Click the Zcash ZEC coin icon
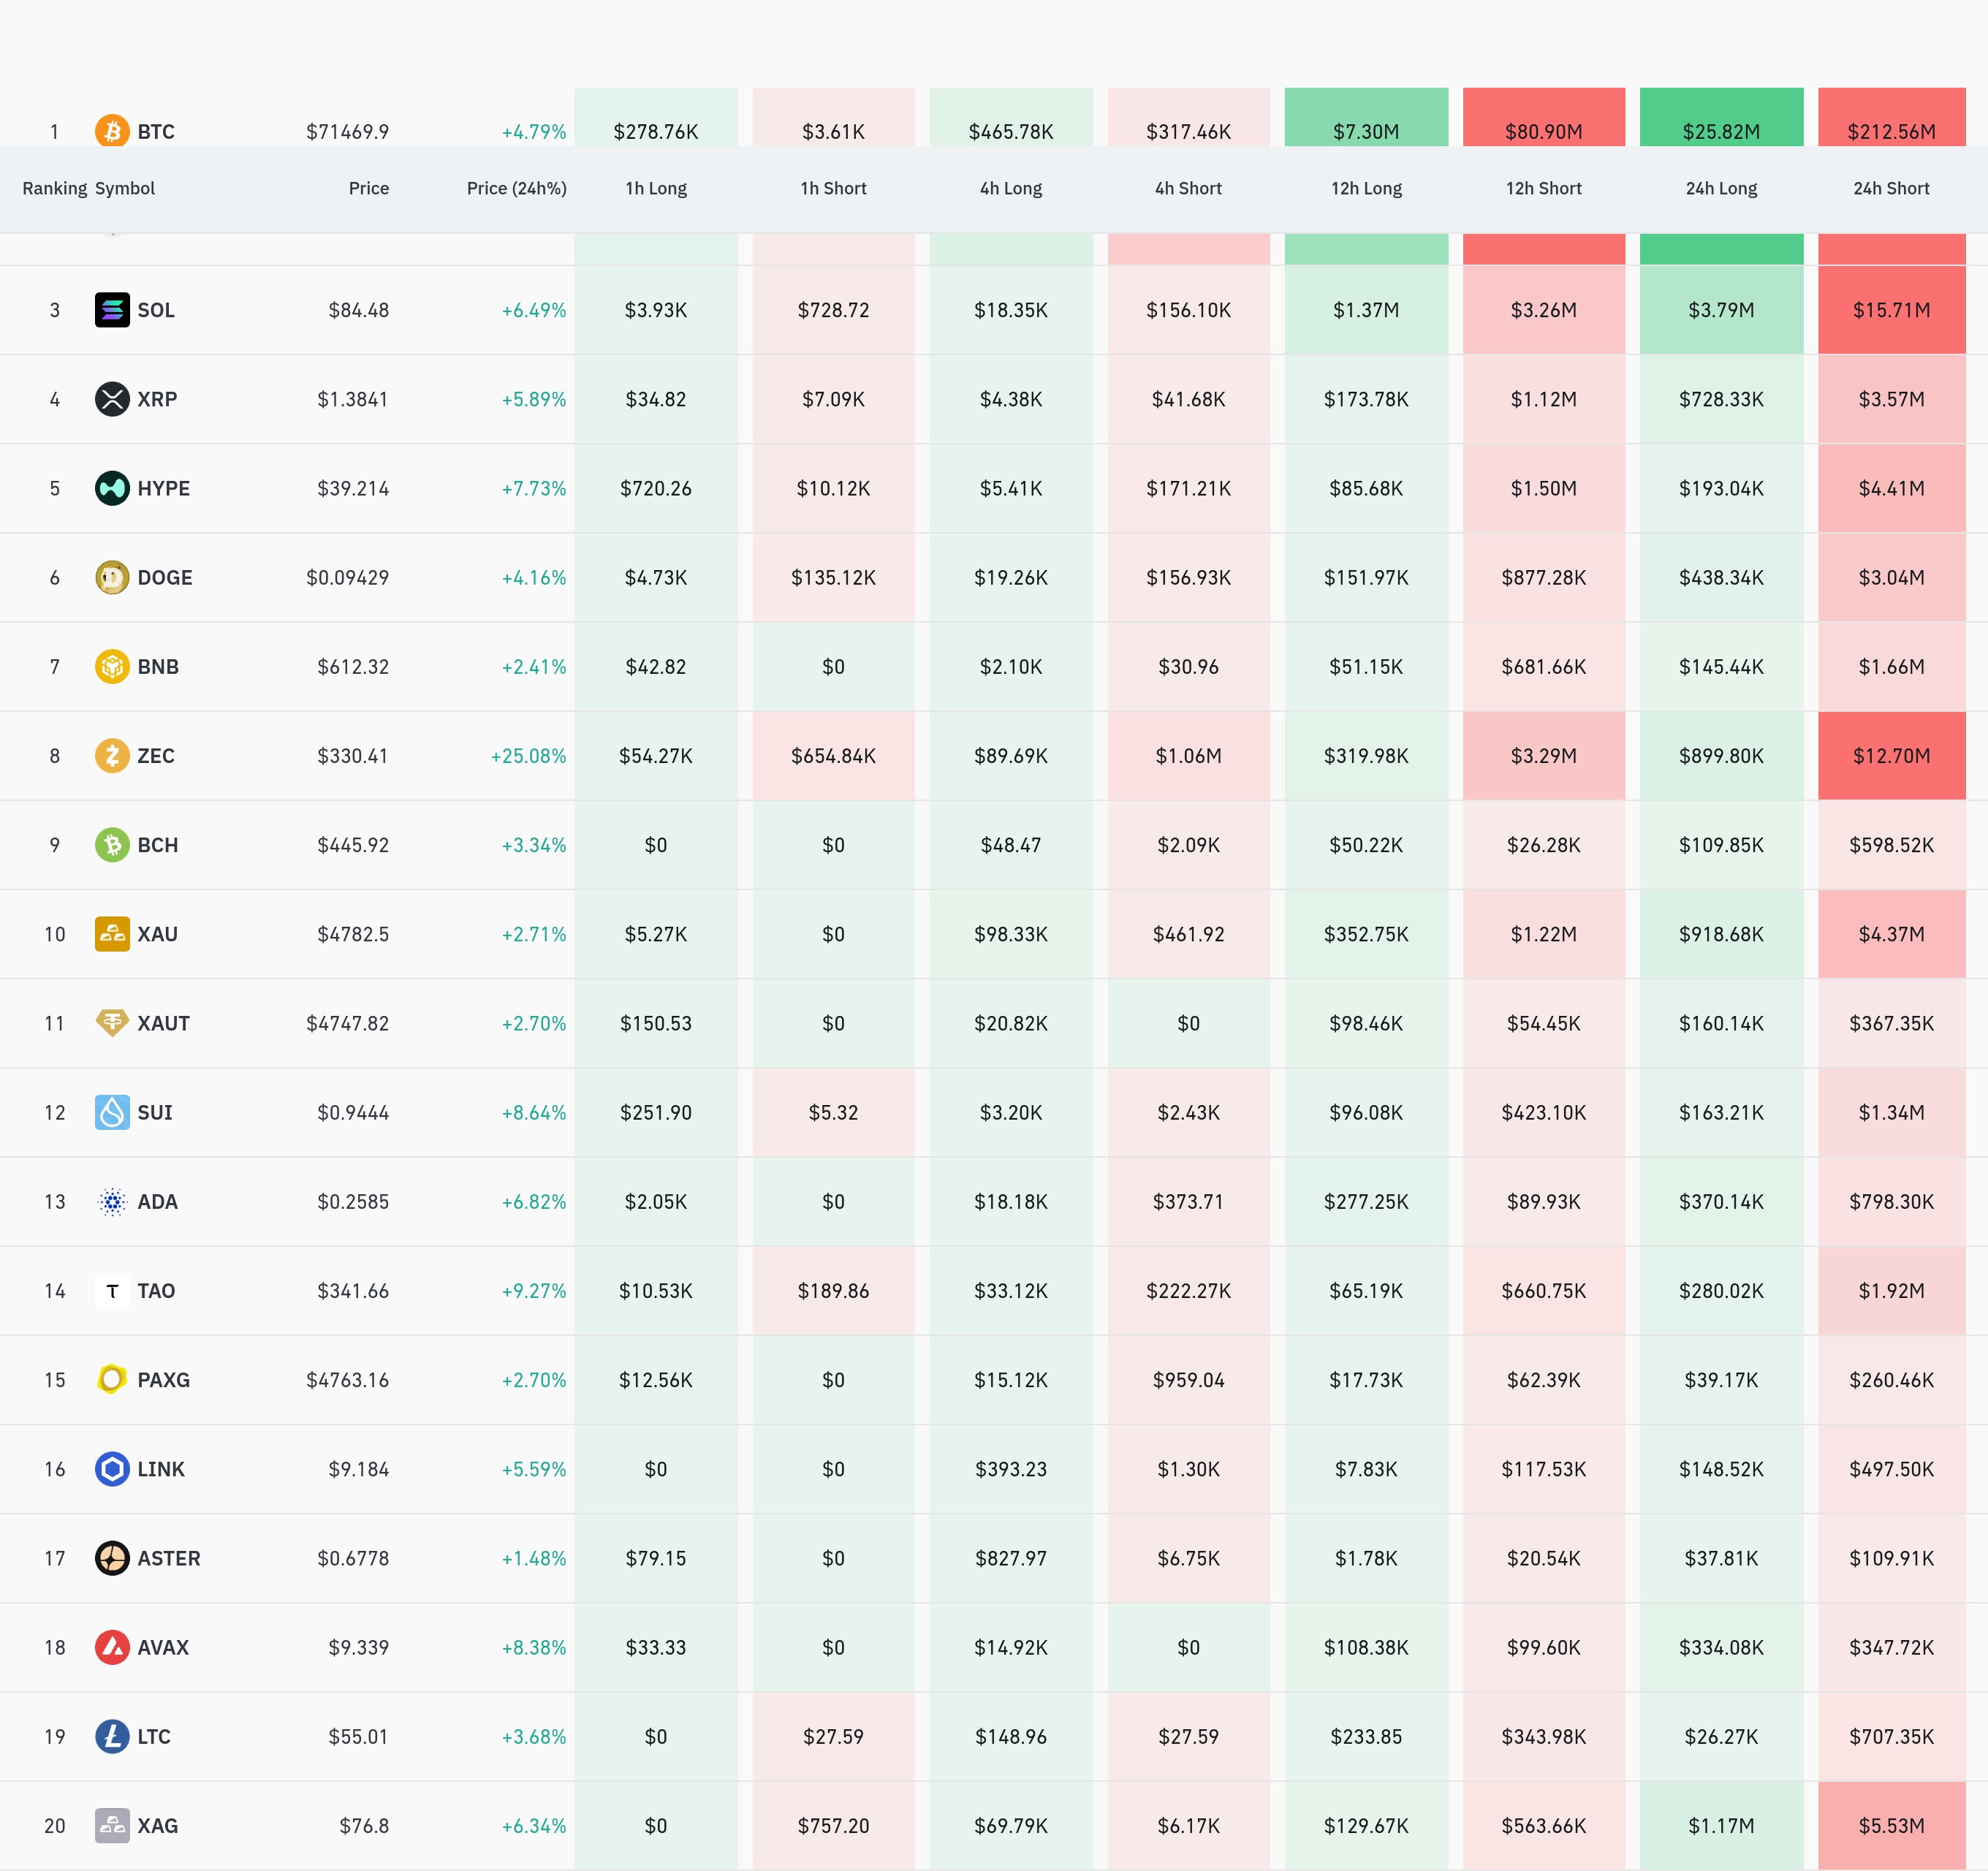The height and width of the screenshot is (1871, 1988). coord(112,756)
